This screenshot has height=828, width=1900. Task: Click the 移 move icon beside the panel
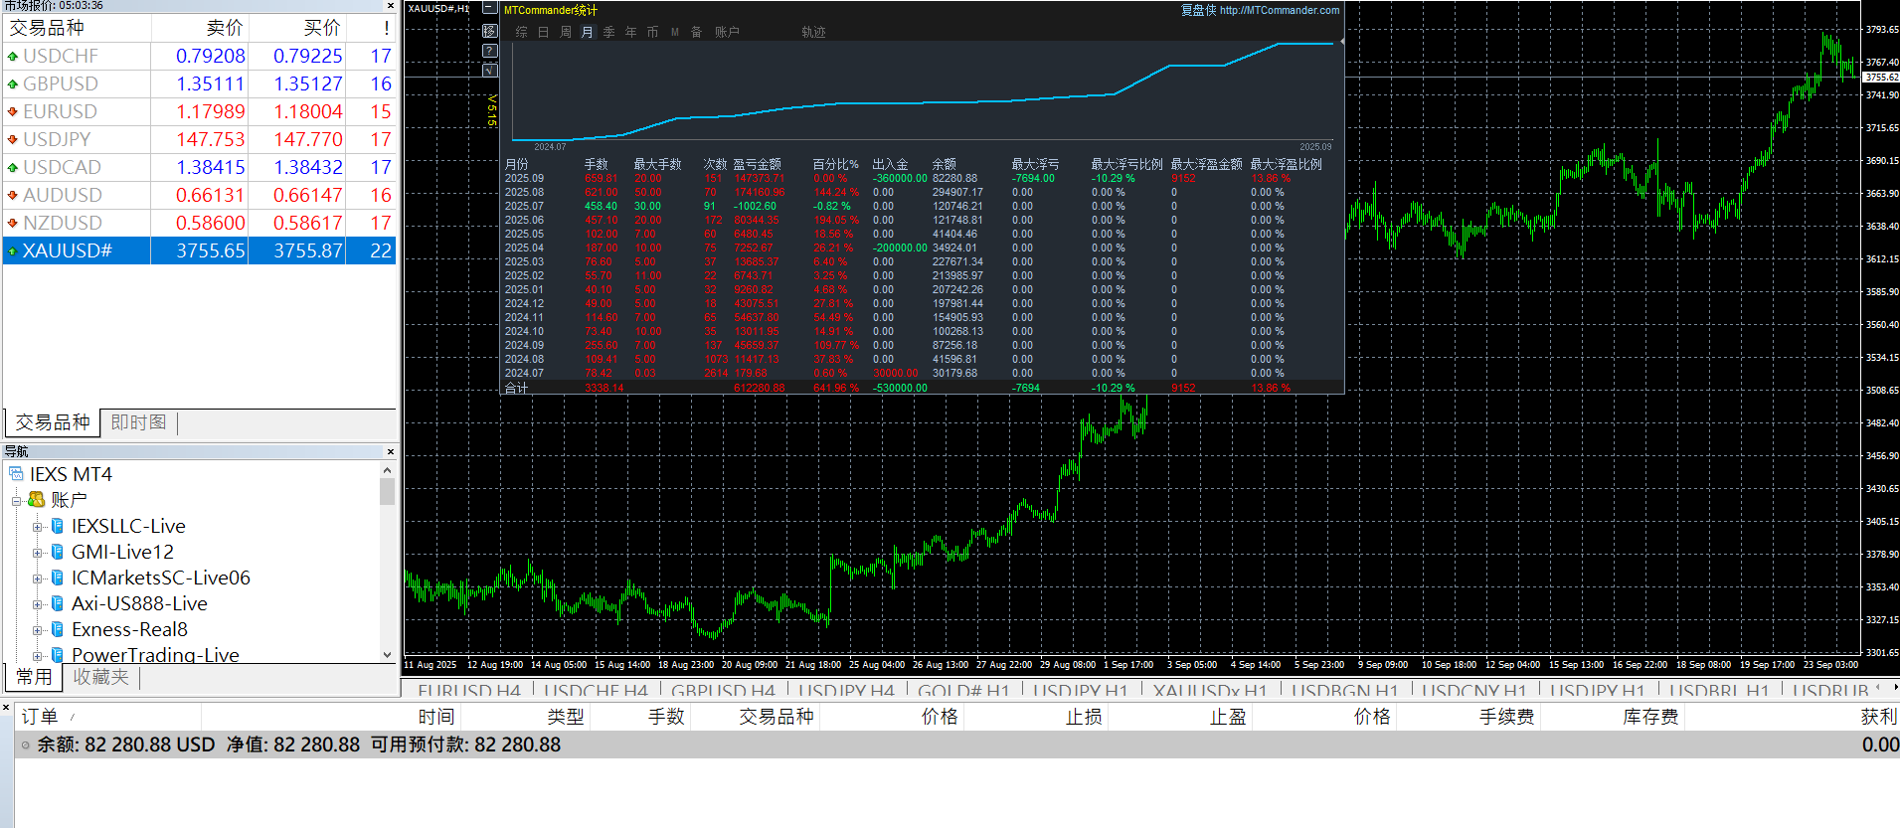[x=489, y=31]
